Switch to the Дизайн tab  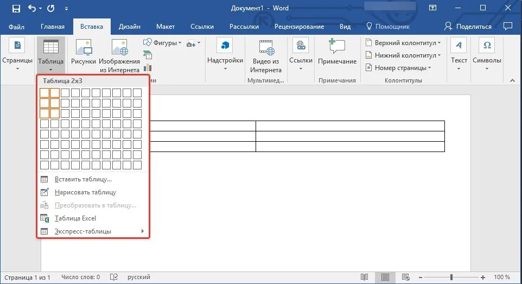tap(130, 27)
